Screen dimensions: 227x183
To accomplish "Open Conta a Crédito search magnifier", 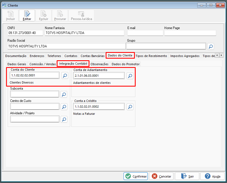I will [x=130, y=107].
